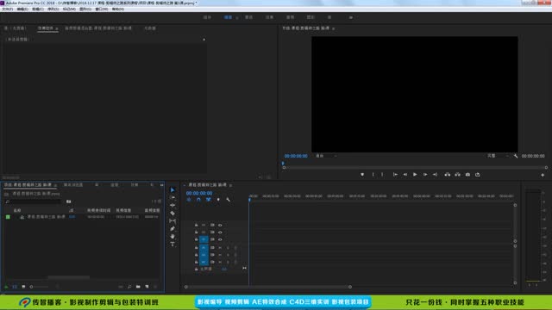The image size is (552, 310).
Task: Toggle top video track visibility eye
Action: (x=220, y=225)
